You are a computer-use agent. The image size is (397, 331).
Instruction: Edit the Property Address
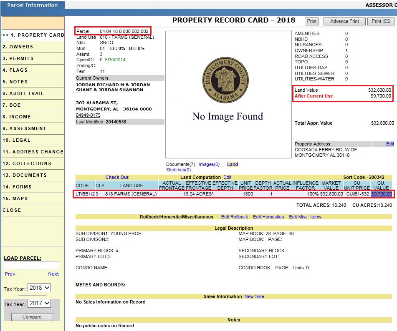[390, 144]
